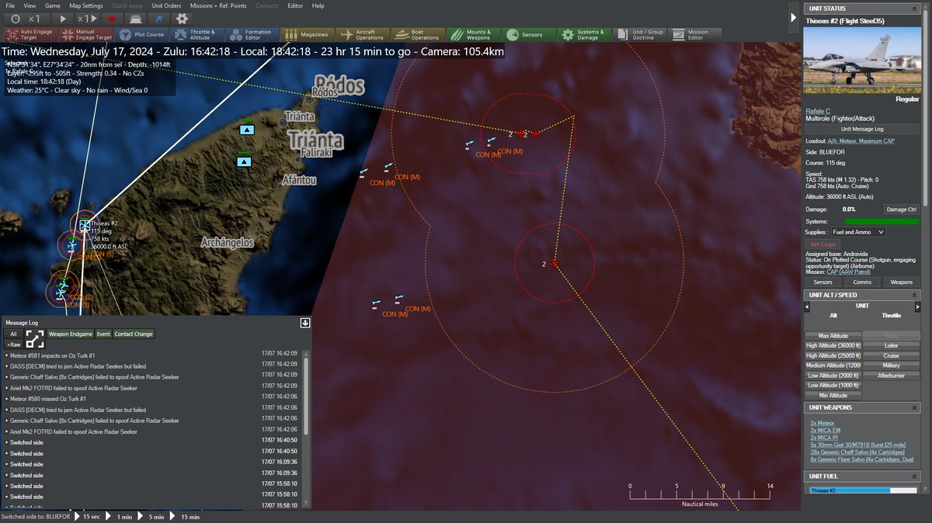This screenshot has width=932, height=523.
Task: Click the 2x MICA IR weapon link
Action: (825, 438)
